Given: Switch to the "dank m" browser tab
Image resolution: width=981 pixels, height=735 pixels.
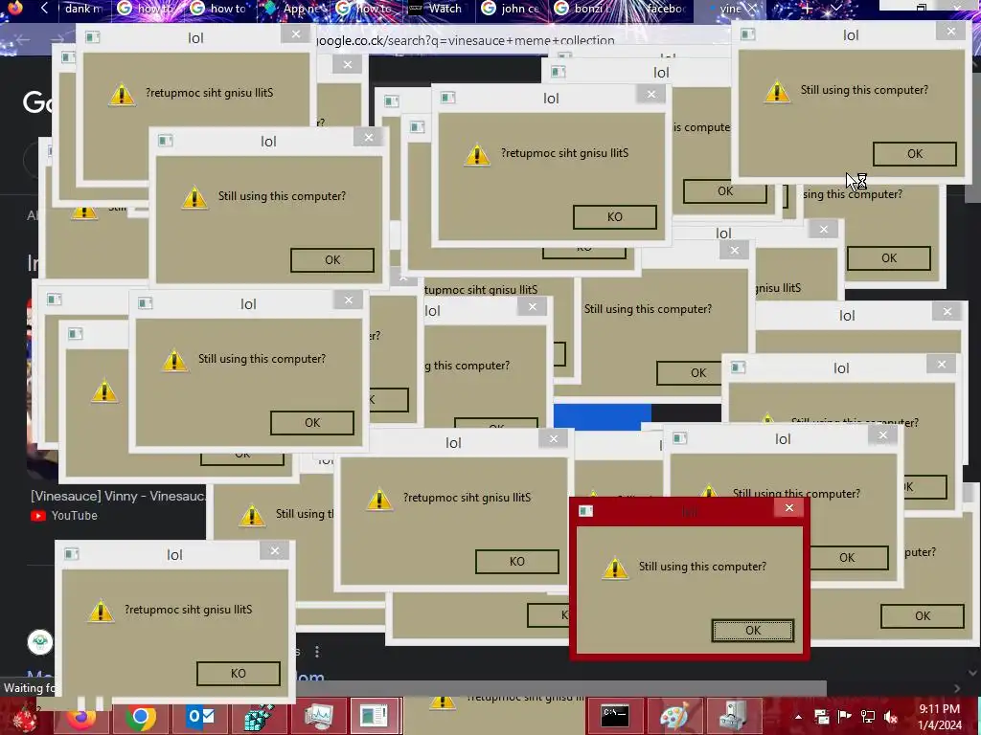Looking at the screenshot, I should tap(82, 9).
